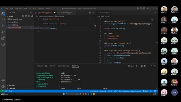The width and height of the screenshot is (181, 102).
Task: Open Source Control view
Action: point(3,25)
